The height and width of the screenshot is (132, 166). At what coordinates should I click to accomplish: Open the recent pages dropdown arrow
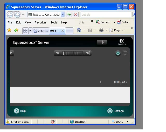coord(23,15)
